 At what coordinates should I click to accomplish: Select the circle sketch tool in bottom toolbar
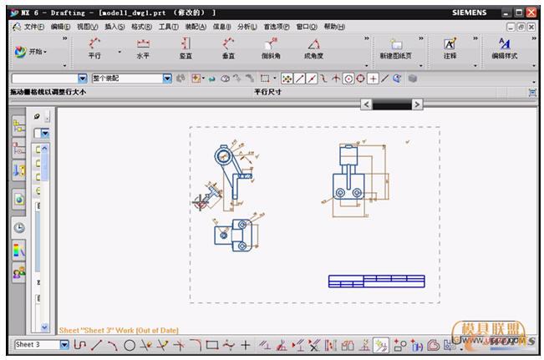click(x=130, y=344)
